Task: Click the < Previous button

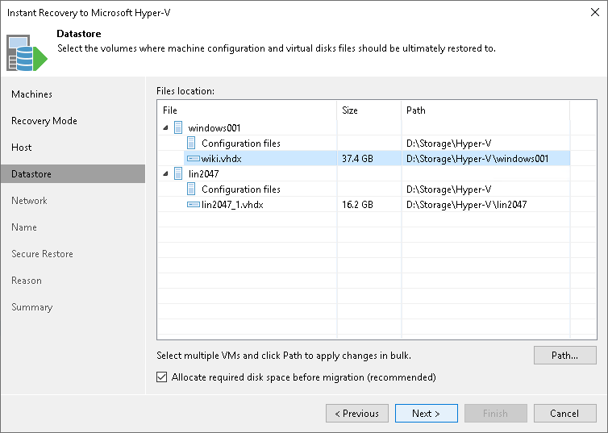Action: pyautogui.click(x=356, y=413)
